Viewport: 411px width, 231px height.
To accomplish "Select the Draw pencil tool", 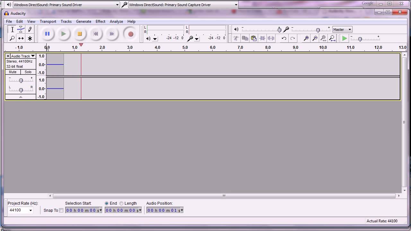I will 30,30.
